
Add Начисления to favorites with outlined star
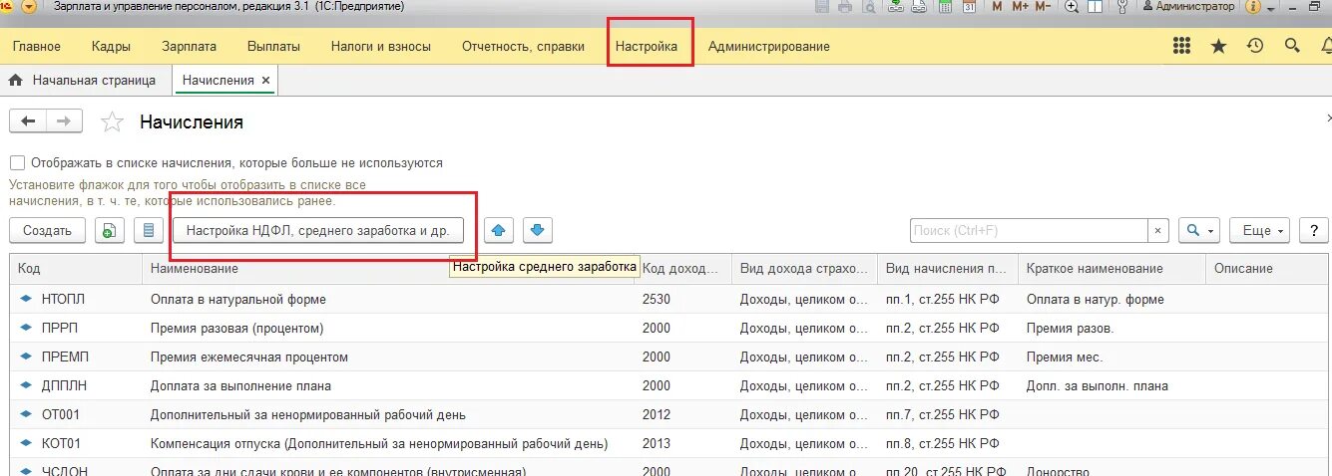tap(113, 121)
